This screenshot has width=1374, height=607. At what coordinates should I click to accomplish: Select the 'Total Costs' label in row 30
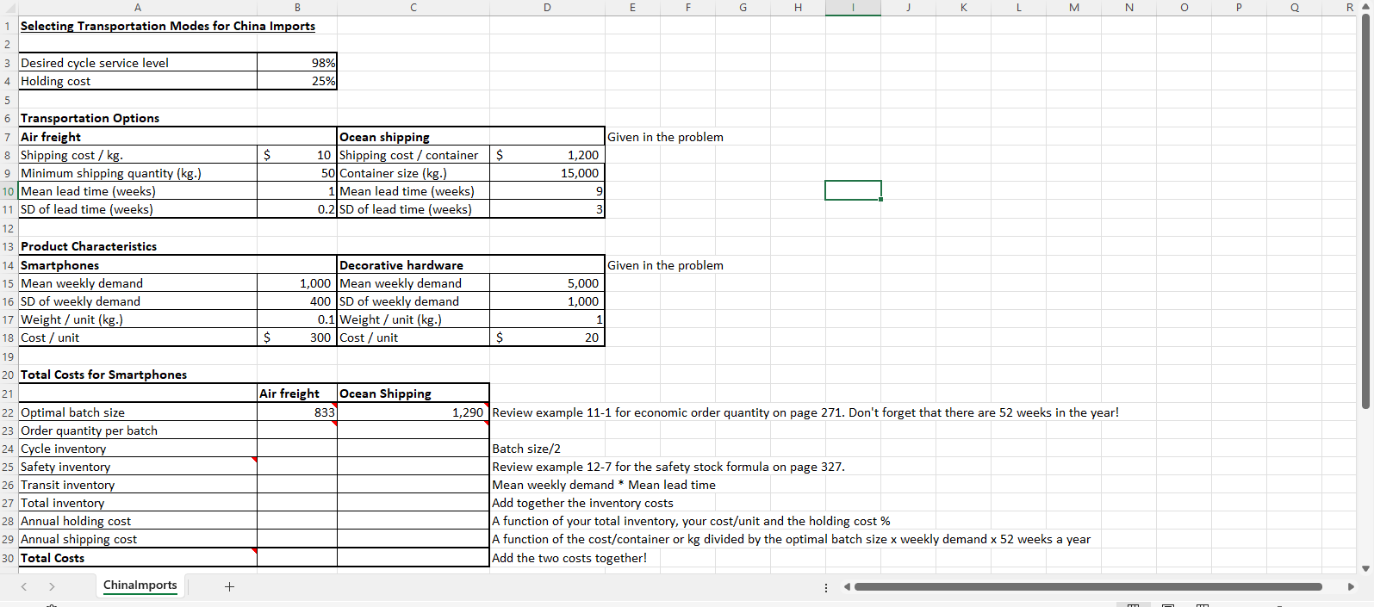pos(138,558)
